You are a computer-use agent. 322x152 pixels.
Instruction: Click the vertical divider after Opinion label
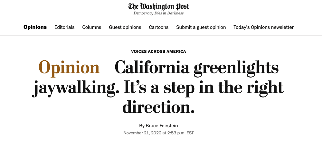point(107,67)
